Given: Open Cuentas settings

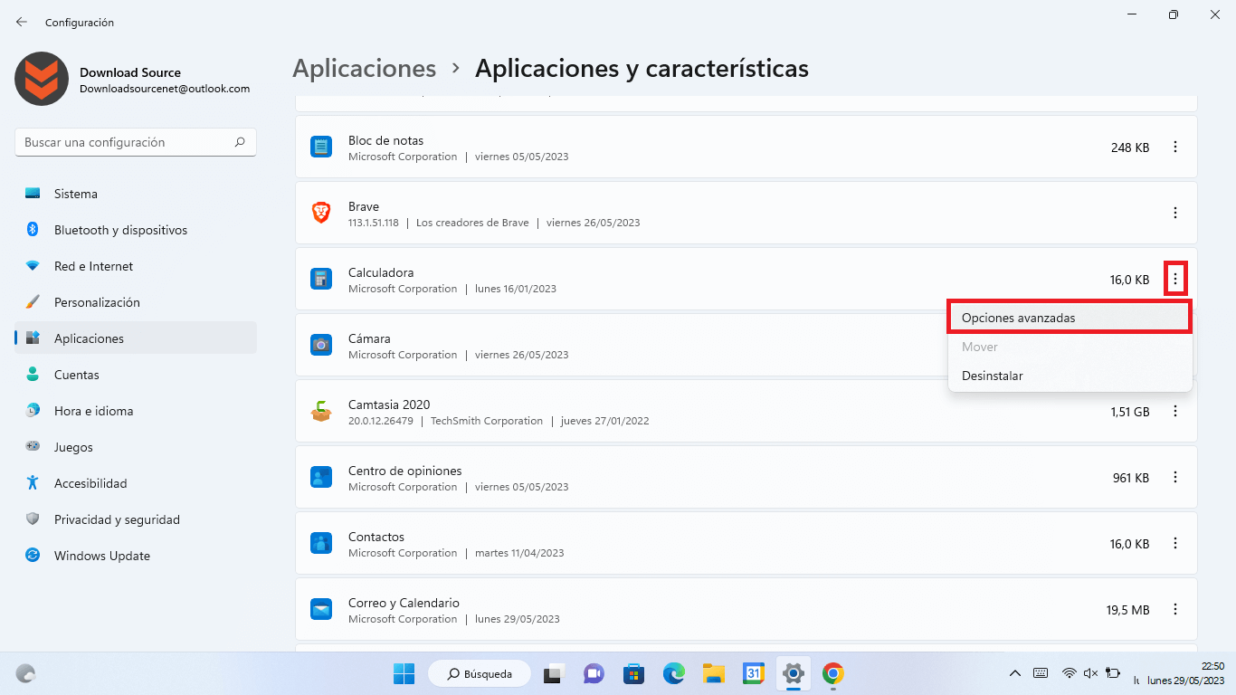Looking at the screenshot, I should click(x=136, y=375).
